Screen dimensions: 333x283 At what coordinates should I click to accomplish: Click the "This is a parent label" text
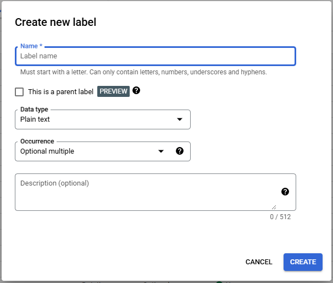point(60,92)
